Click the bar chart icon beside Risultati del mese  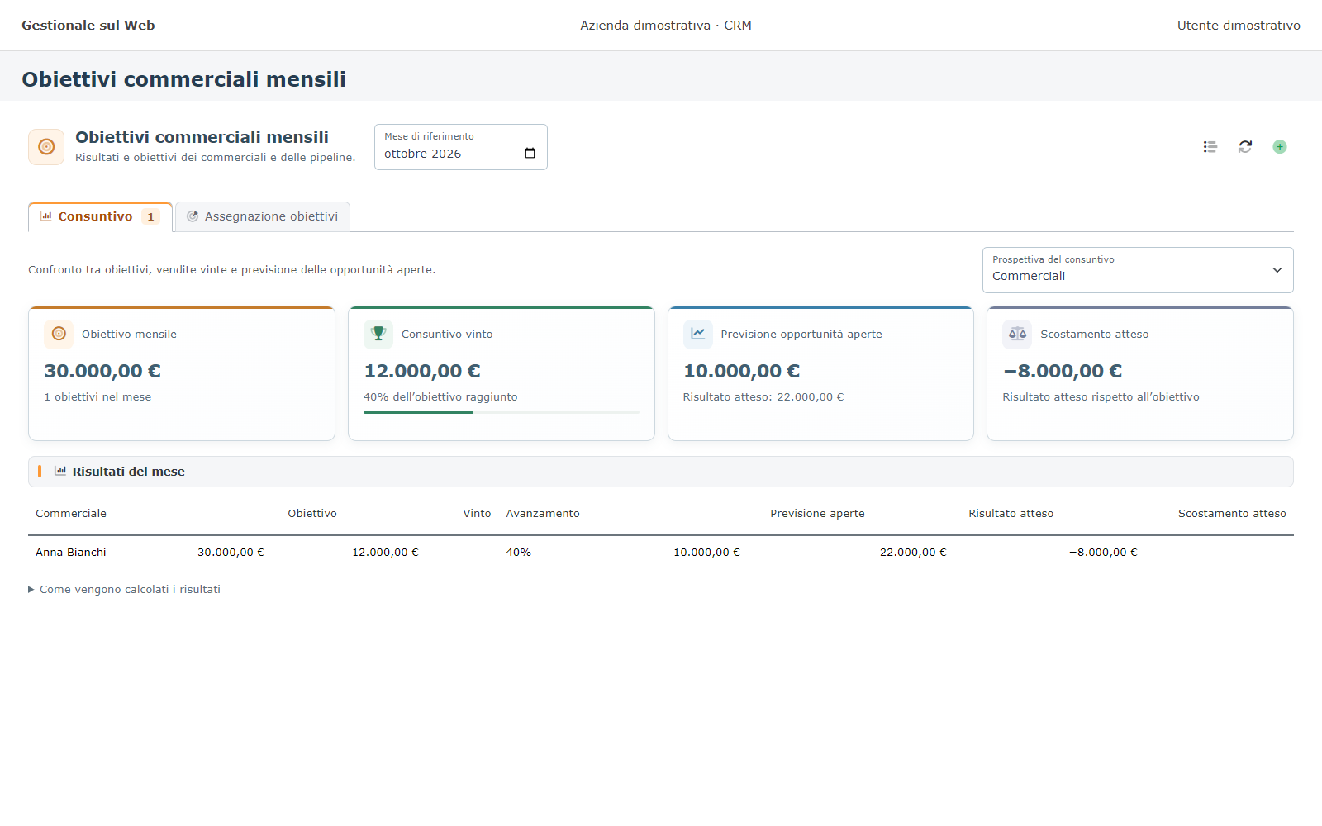(x=60, y=471)
